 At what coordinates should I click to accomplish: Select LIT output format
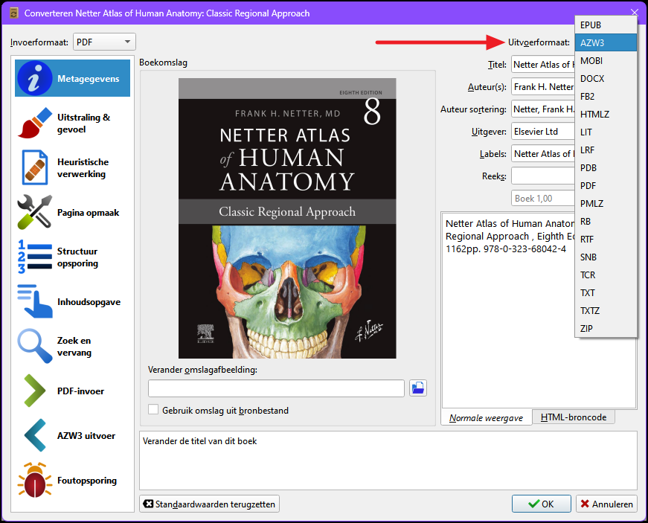(606, 132)
